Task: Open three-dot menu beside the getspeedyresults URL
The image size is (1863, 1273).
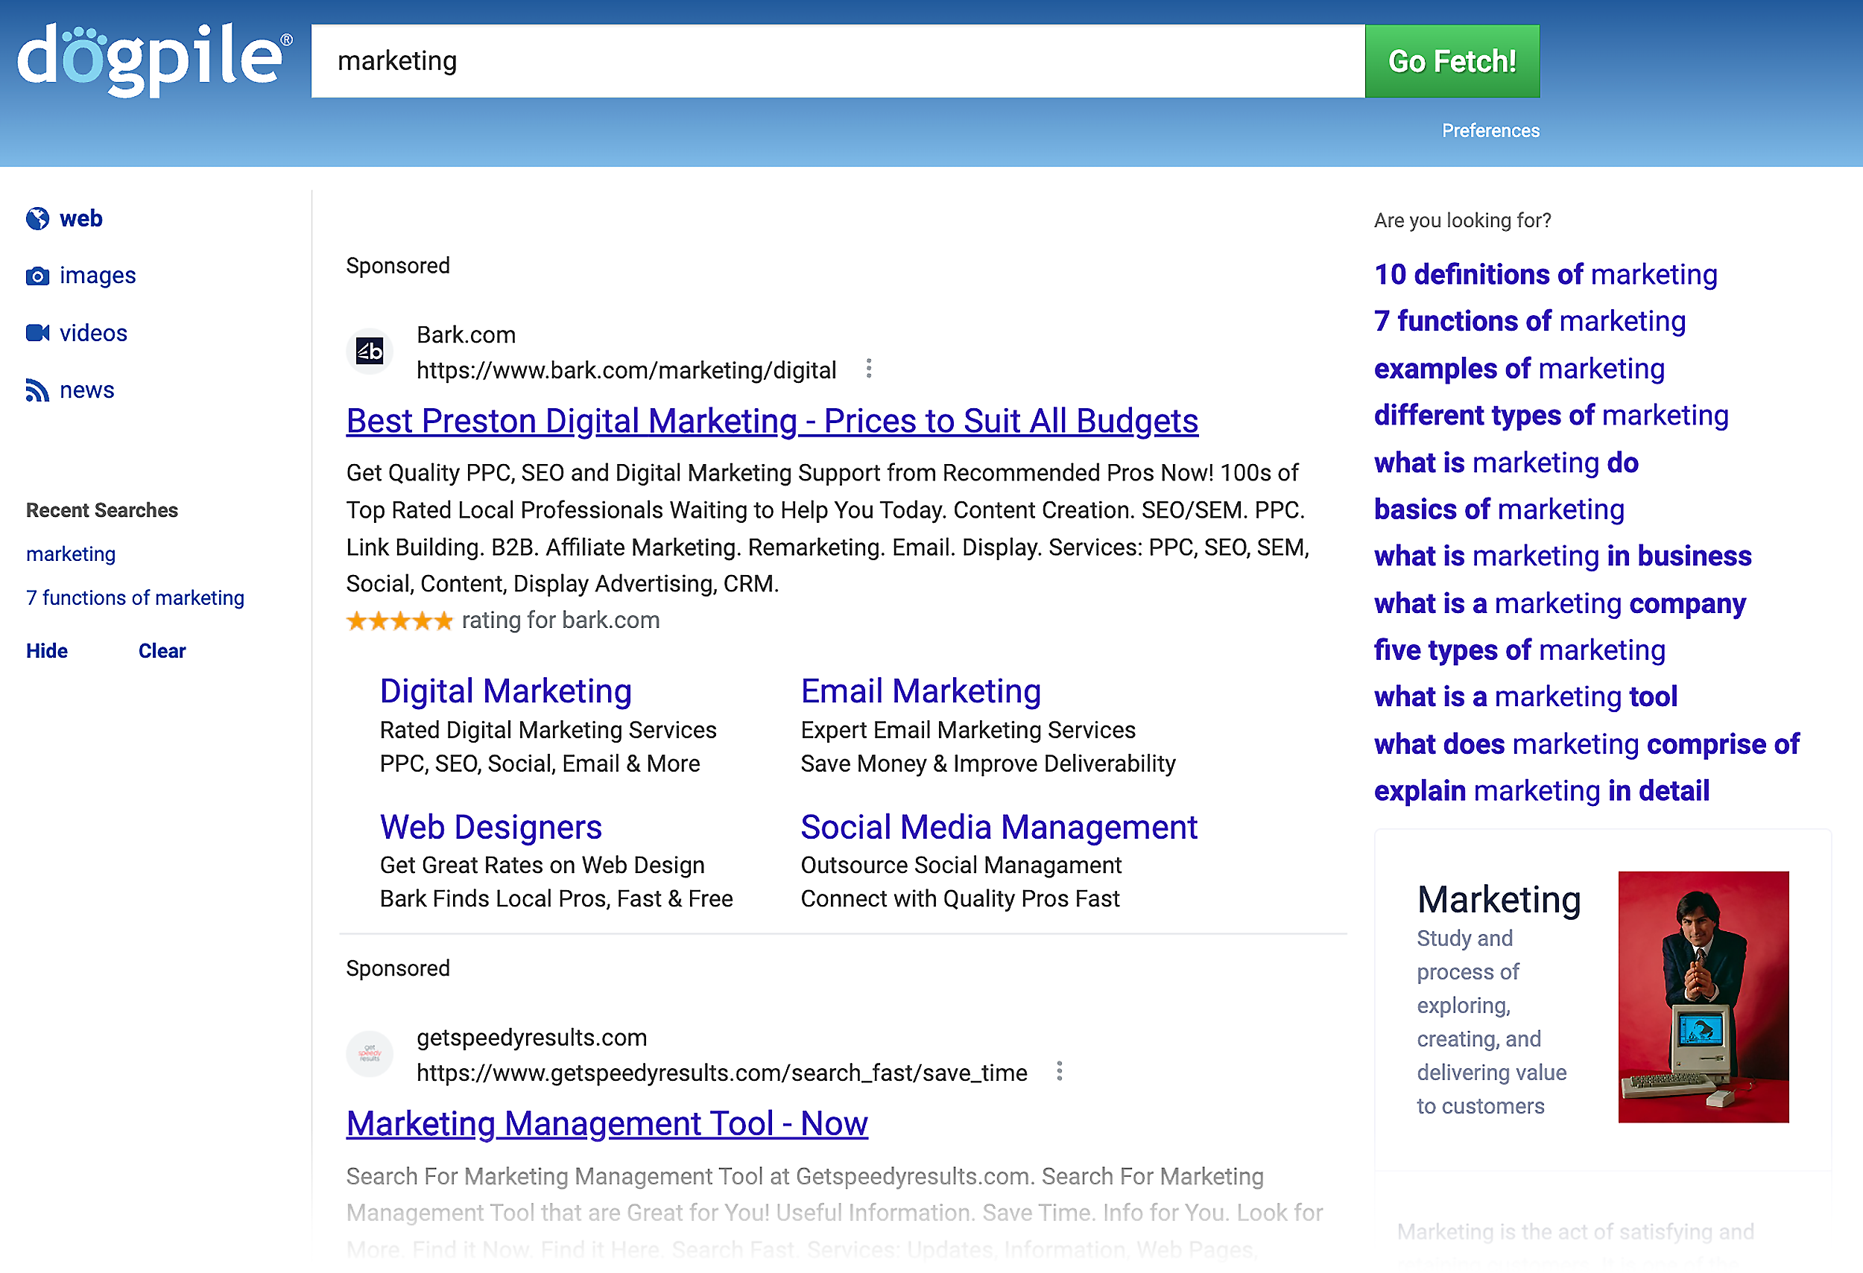Action: click(1059, 1072)
